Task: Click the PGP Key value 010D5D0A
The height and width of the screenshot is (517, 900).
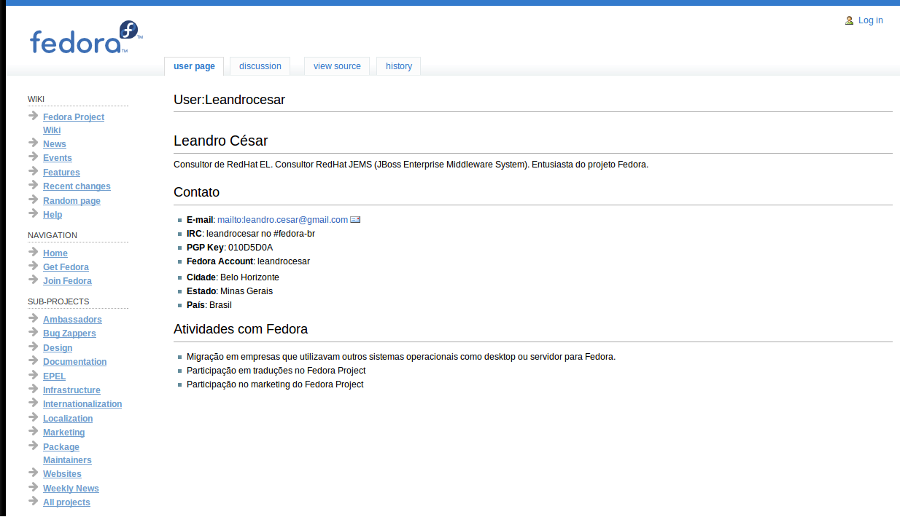Action: click(250, 248)
